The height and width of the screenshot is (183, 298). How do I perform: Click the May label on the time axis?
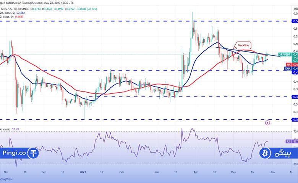point(233,172)
